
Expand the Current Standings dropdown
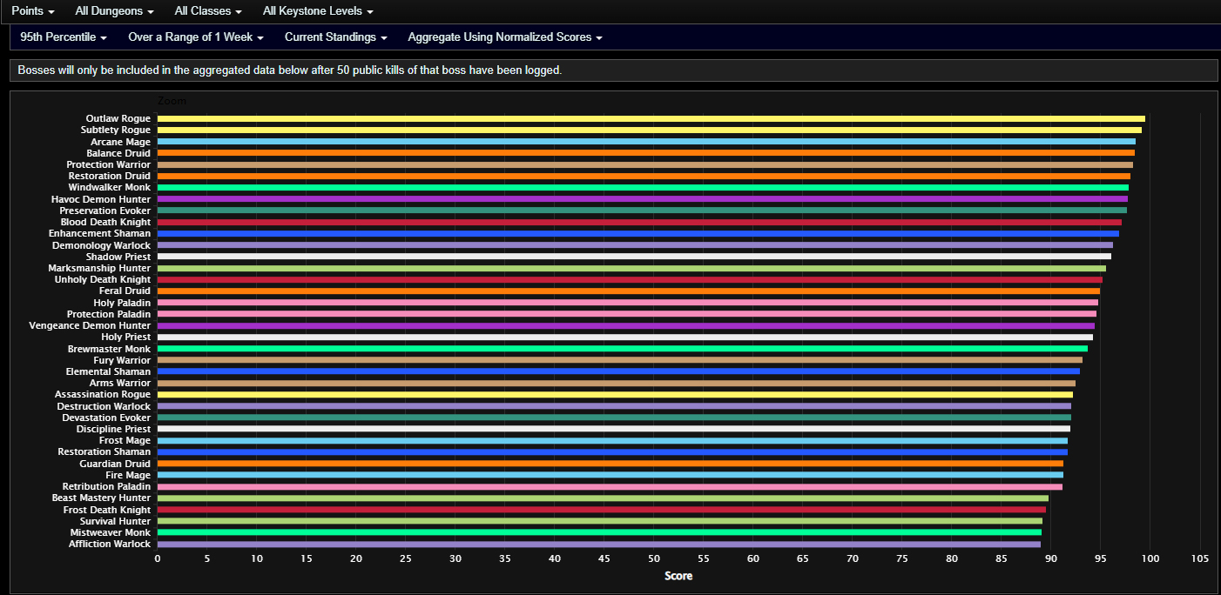tap(335, 37)
